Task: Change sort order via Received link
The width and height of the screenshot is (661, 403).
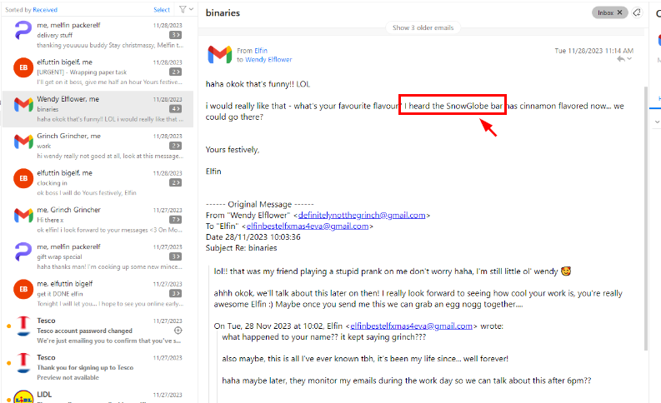Action: pos(45,10)
